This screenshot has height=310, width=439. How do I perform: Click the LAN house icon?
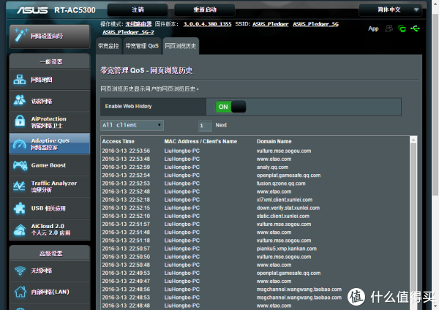(20, 292)
